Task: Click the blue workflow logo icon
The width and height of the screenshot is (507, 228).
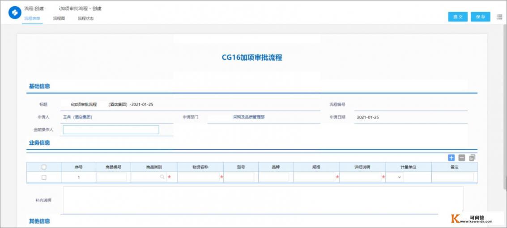Action: [x=15, y=13]
